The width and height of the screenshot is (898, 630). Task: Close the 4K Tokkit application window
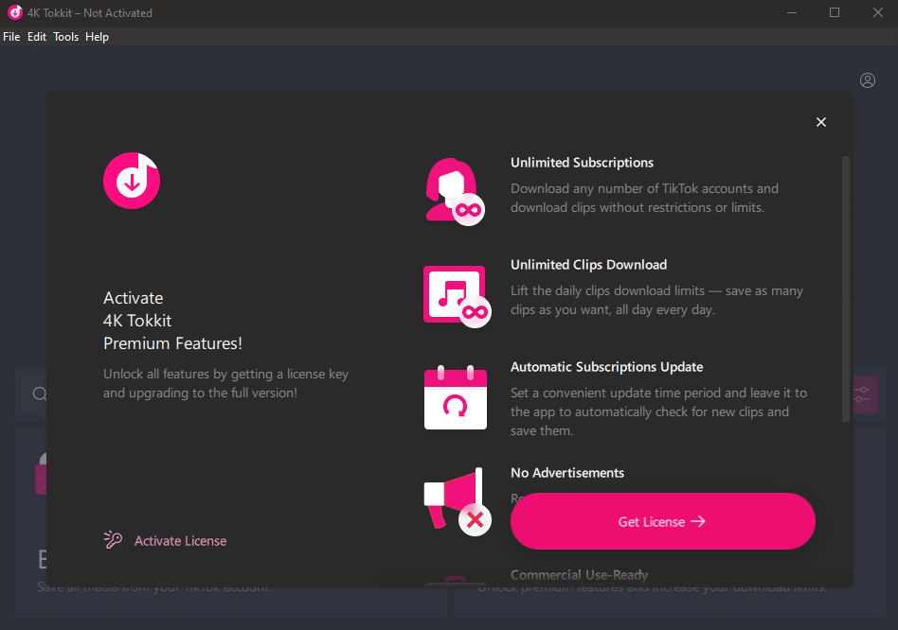click(877, 12)
